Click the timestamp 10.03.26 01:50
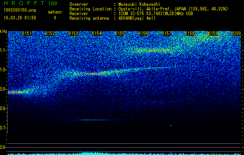Image resolution: width=244 pixels, height=155 pixels. (x=20, y=18)
